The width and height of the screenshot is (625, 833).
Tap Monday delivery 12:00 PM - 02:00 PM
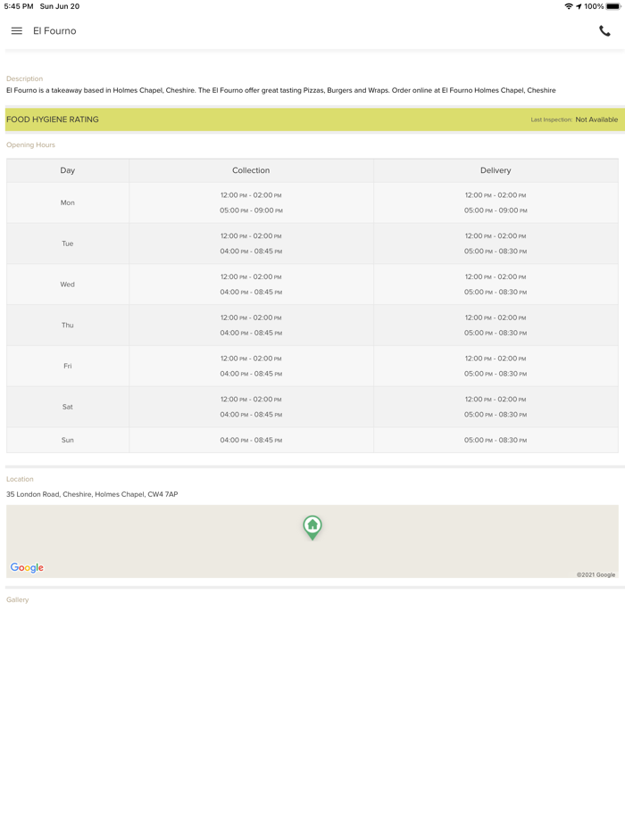tap(496, 195)
